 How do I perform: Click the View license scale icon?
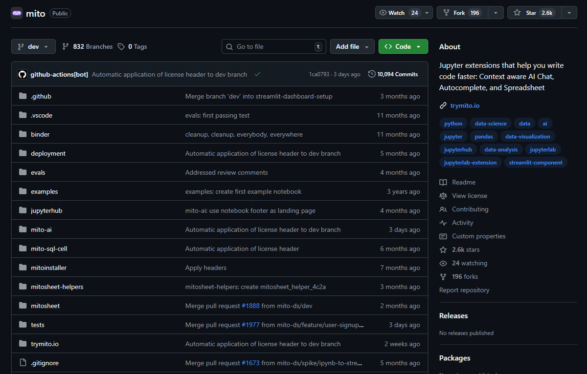click(443, 196)
